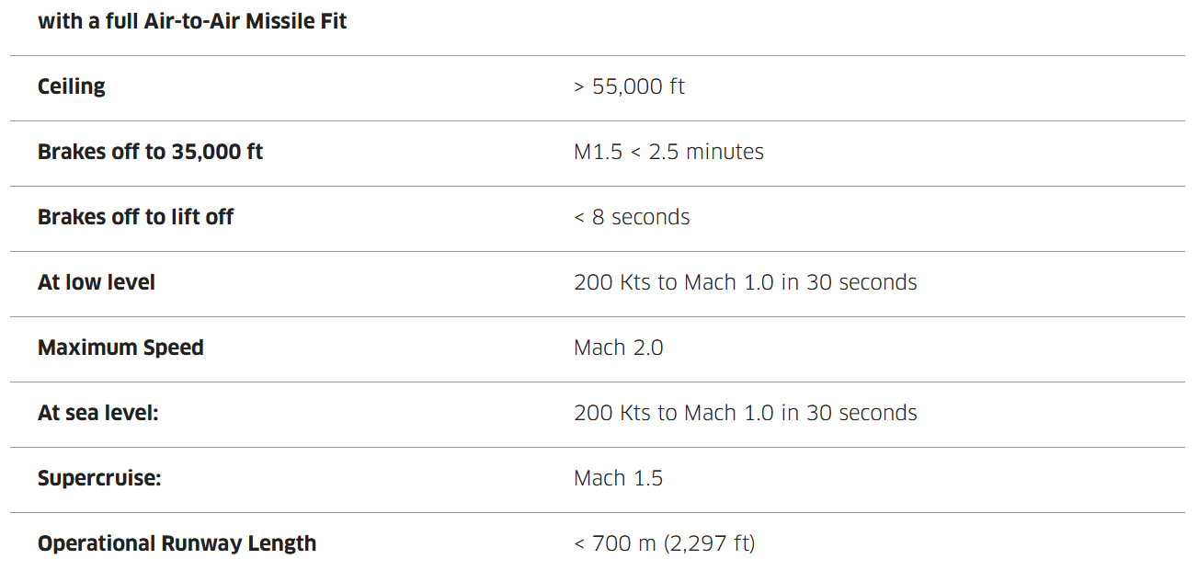Click the acceleration value beside 'At low level'
1198x582 pixels.
pyautogui.click(x=745, y=282)
